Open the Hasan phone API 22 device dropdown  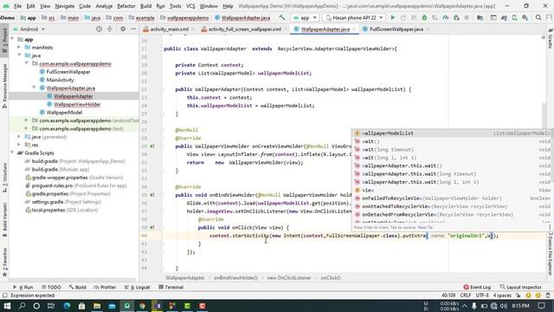pyautogui.click(x=354, y=17)
